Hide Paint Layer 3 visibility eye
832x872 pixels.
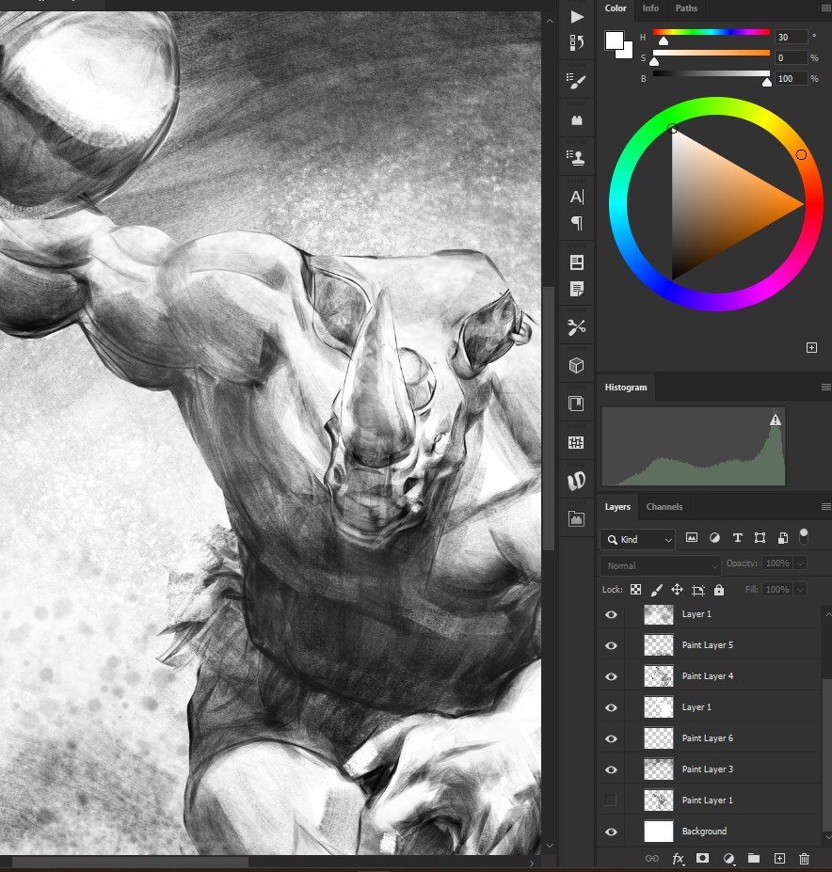(611, 769)
